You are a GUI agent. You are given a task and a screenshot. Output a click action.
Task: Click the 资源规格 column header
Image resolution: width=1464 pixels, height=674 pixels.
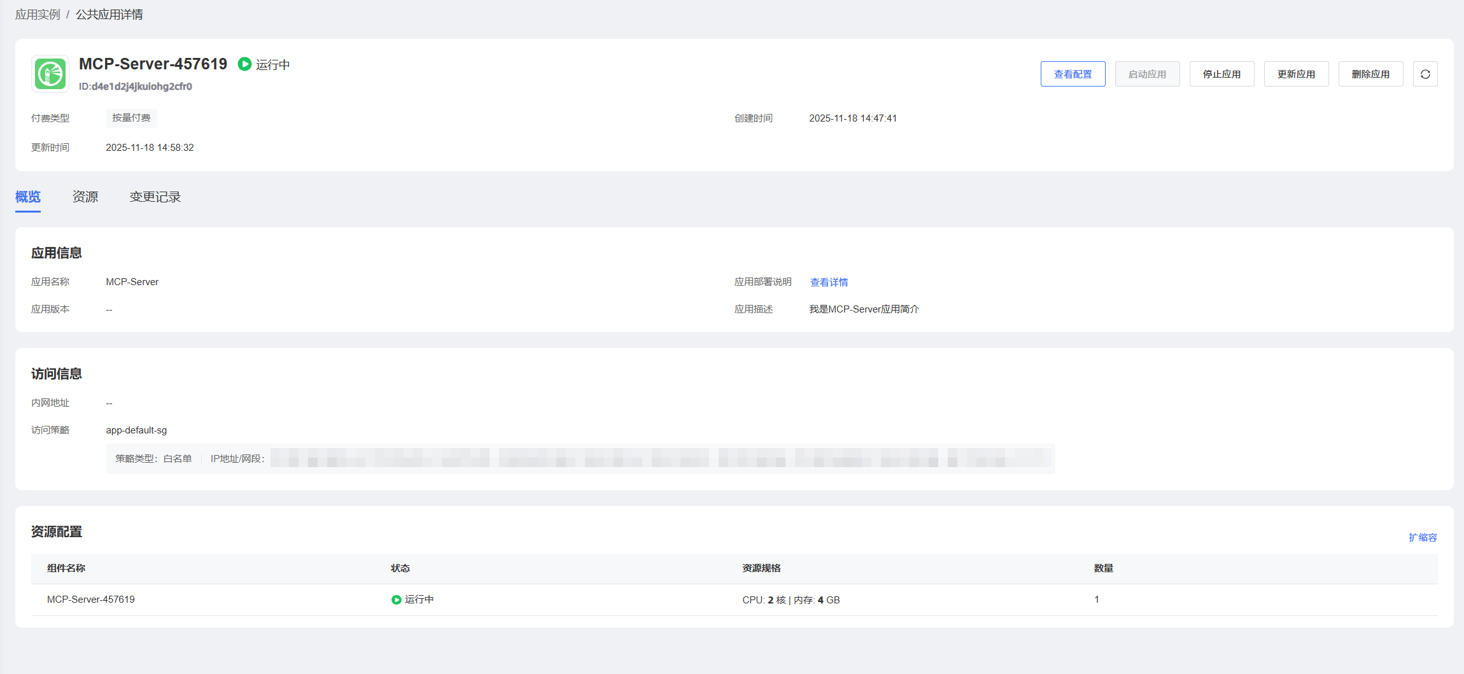[761, 568]
